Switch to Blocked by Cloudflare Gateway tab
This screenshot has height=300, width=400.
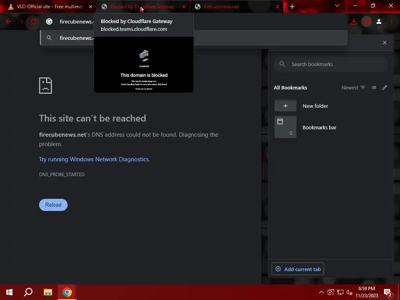142,7
